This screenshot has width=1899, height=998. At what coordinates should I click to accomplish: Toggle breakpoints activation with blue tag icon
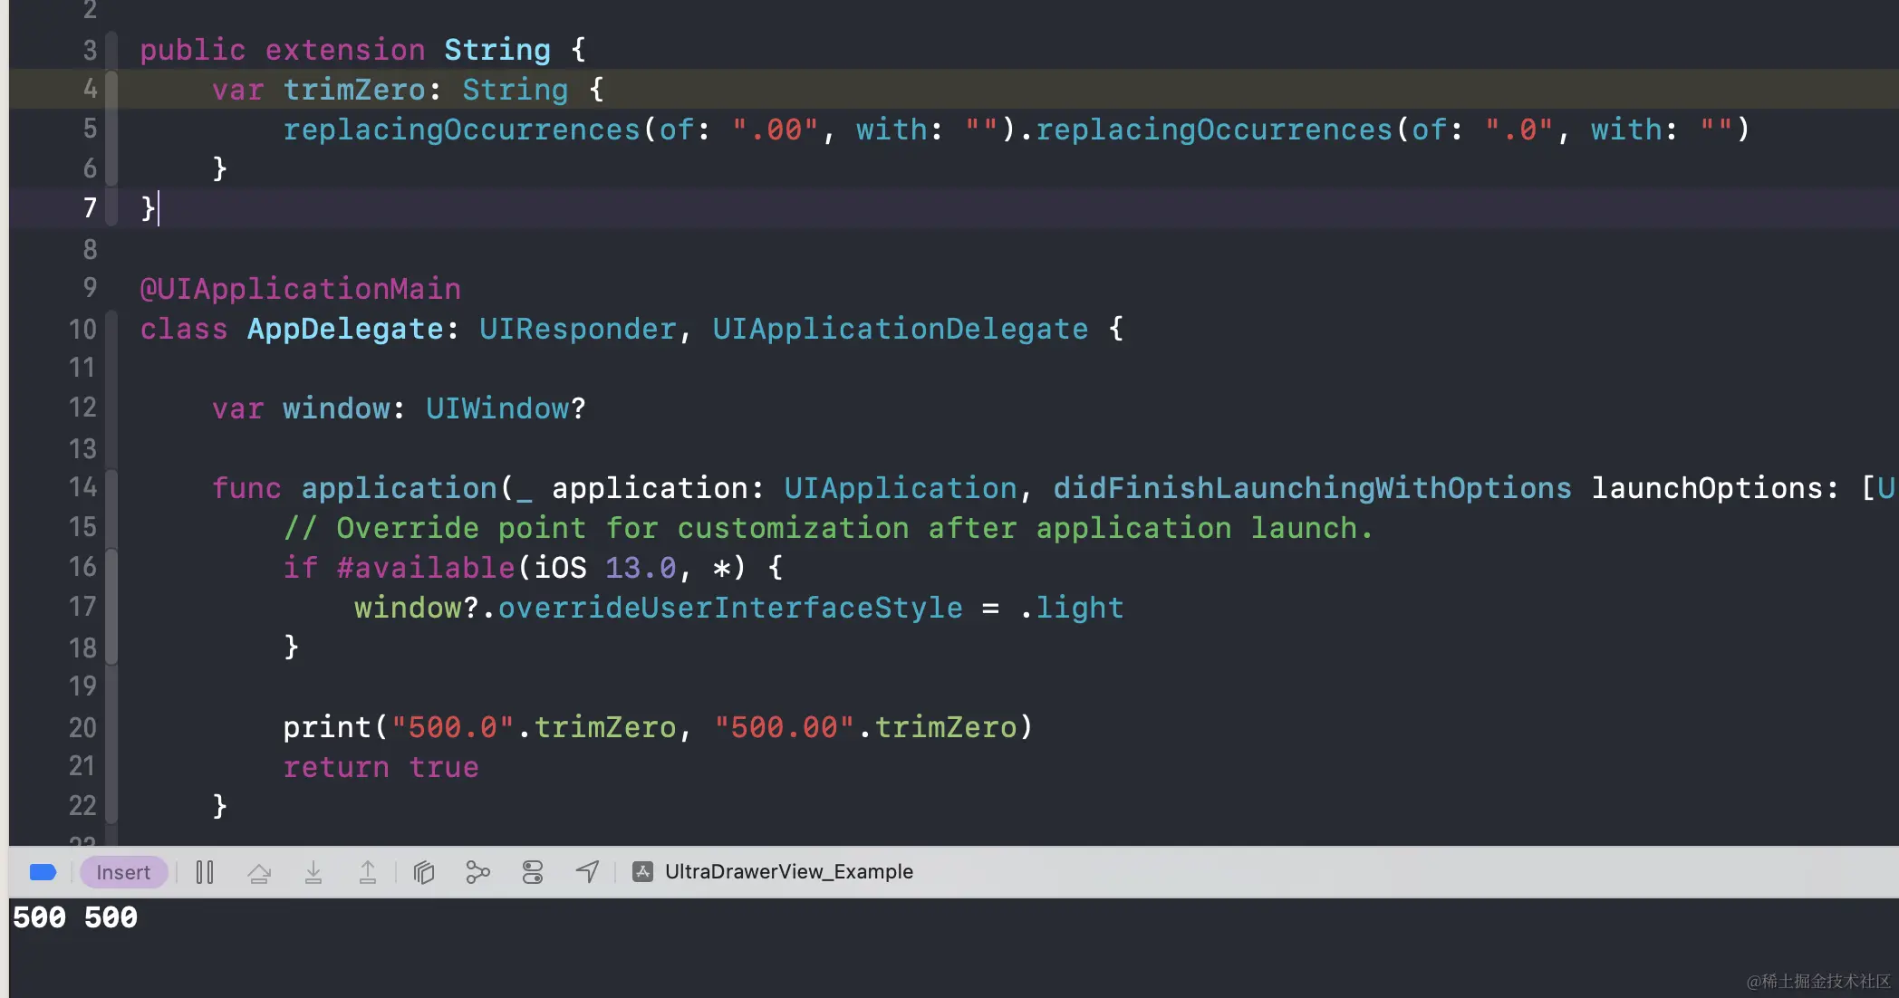[x=43, y=872]
